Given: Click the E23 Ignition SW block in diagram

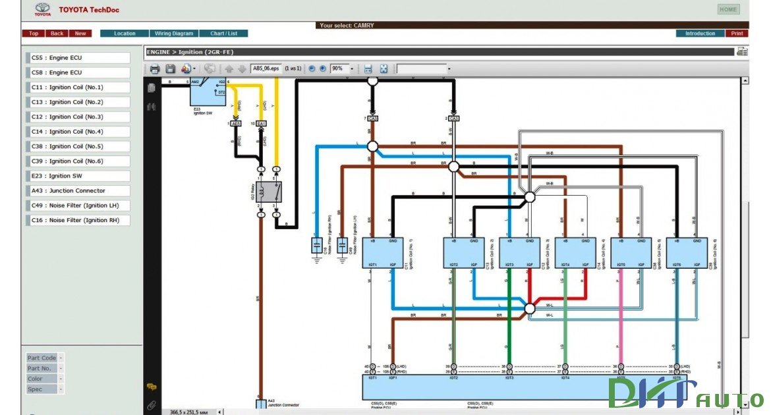Looking at the screenshot, I should pyautogui.click(x=208, y=92).
